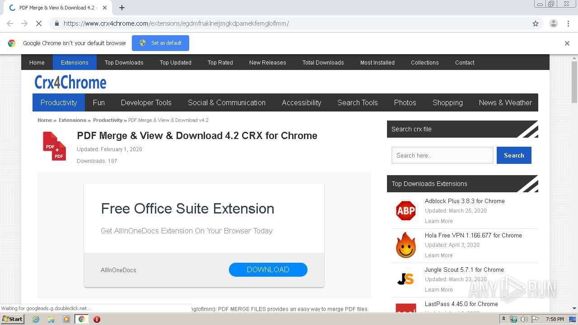Open Hola Free VPN 1.166.677 link
Viewport: 578px width, 325px height.
point(473,235)
